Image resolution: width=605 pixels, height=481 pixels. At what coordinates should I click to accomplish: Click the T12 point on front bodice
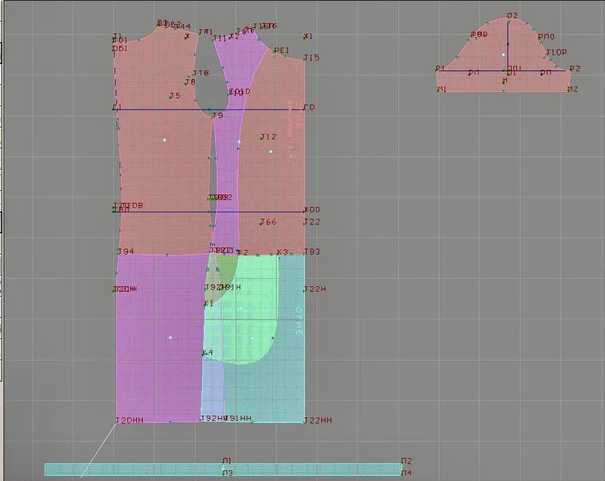(268, 137)
